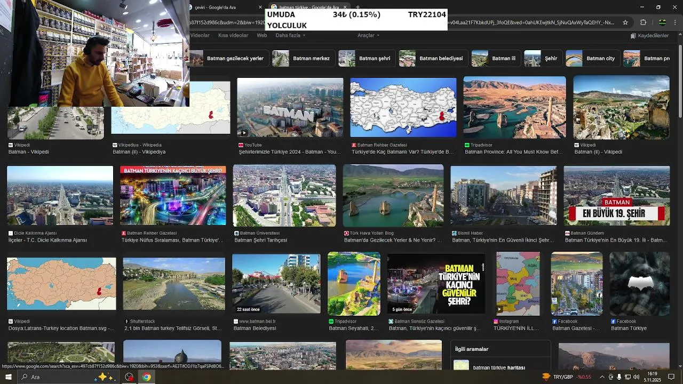This screenshot has width=683, height=384.
Task: Open the Shutterstock river bridge image
Action: (174, 284)
